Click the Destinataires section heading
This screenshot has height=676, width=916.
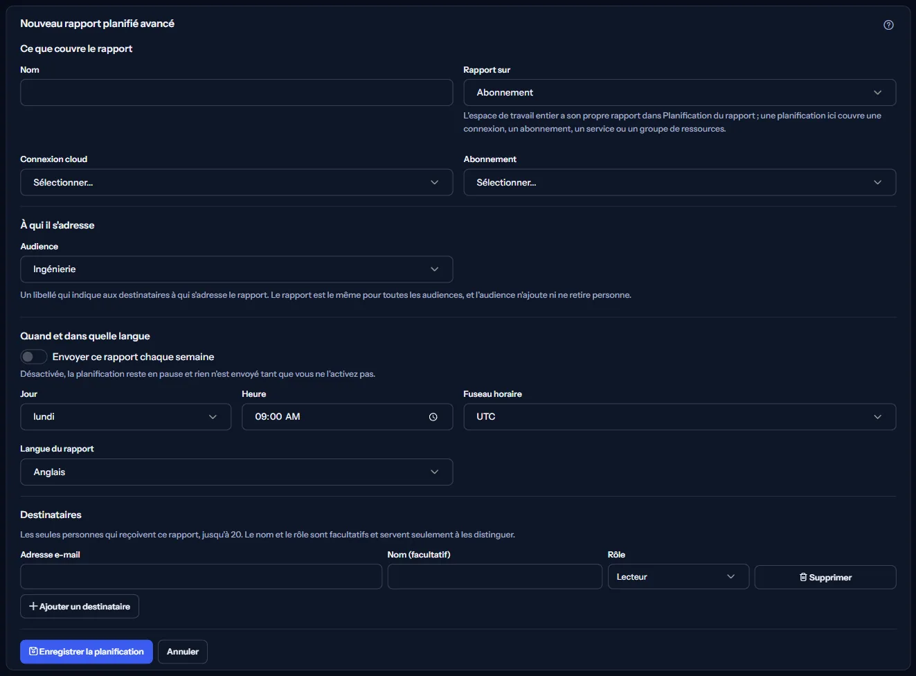click(51, 515)
